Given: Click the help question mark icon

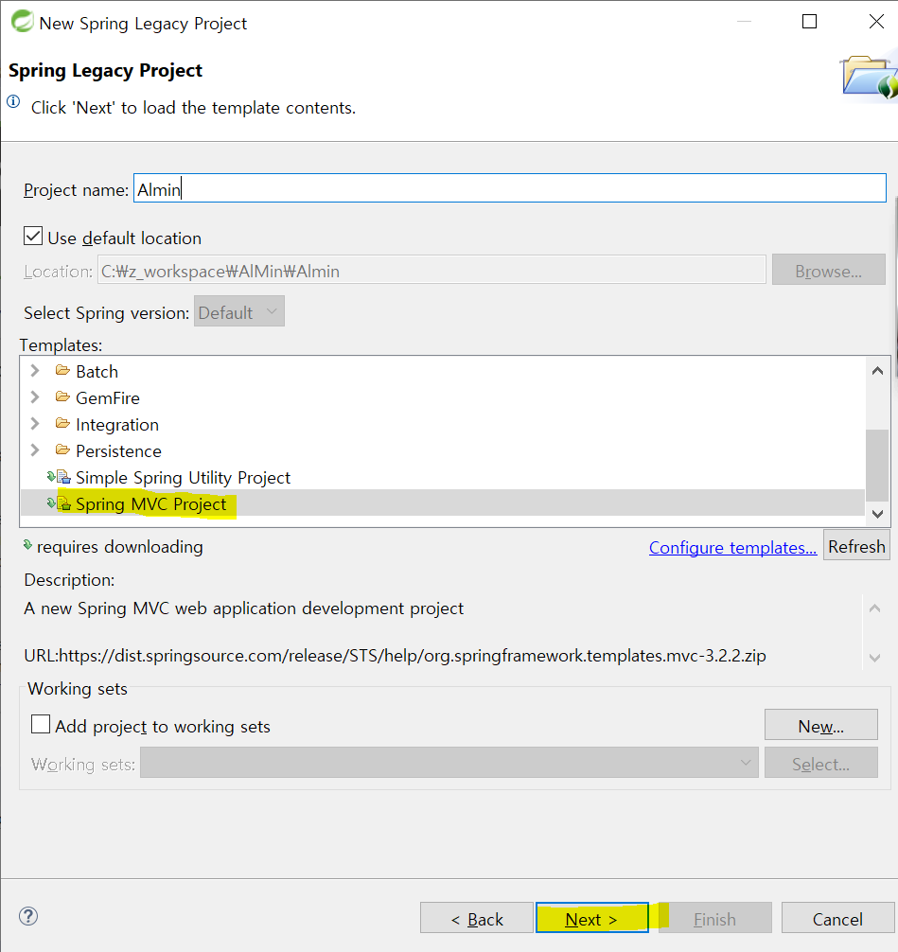Looking at the screenshot, I should pyautogui.click(x=28, y=916).
